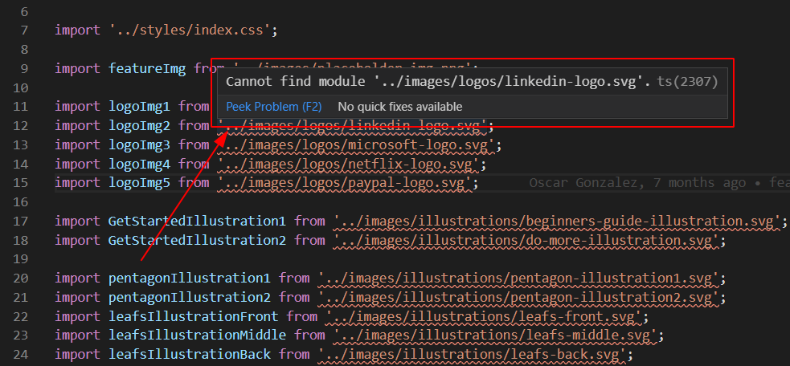The height and width of the screenshot is (366, 790).
Task: Select the logoImg5 identifier
Action: [x=140, y=183]
